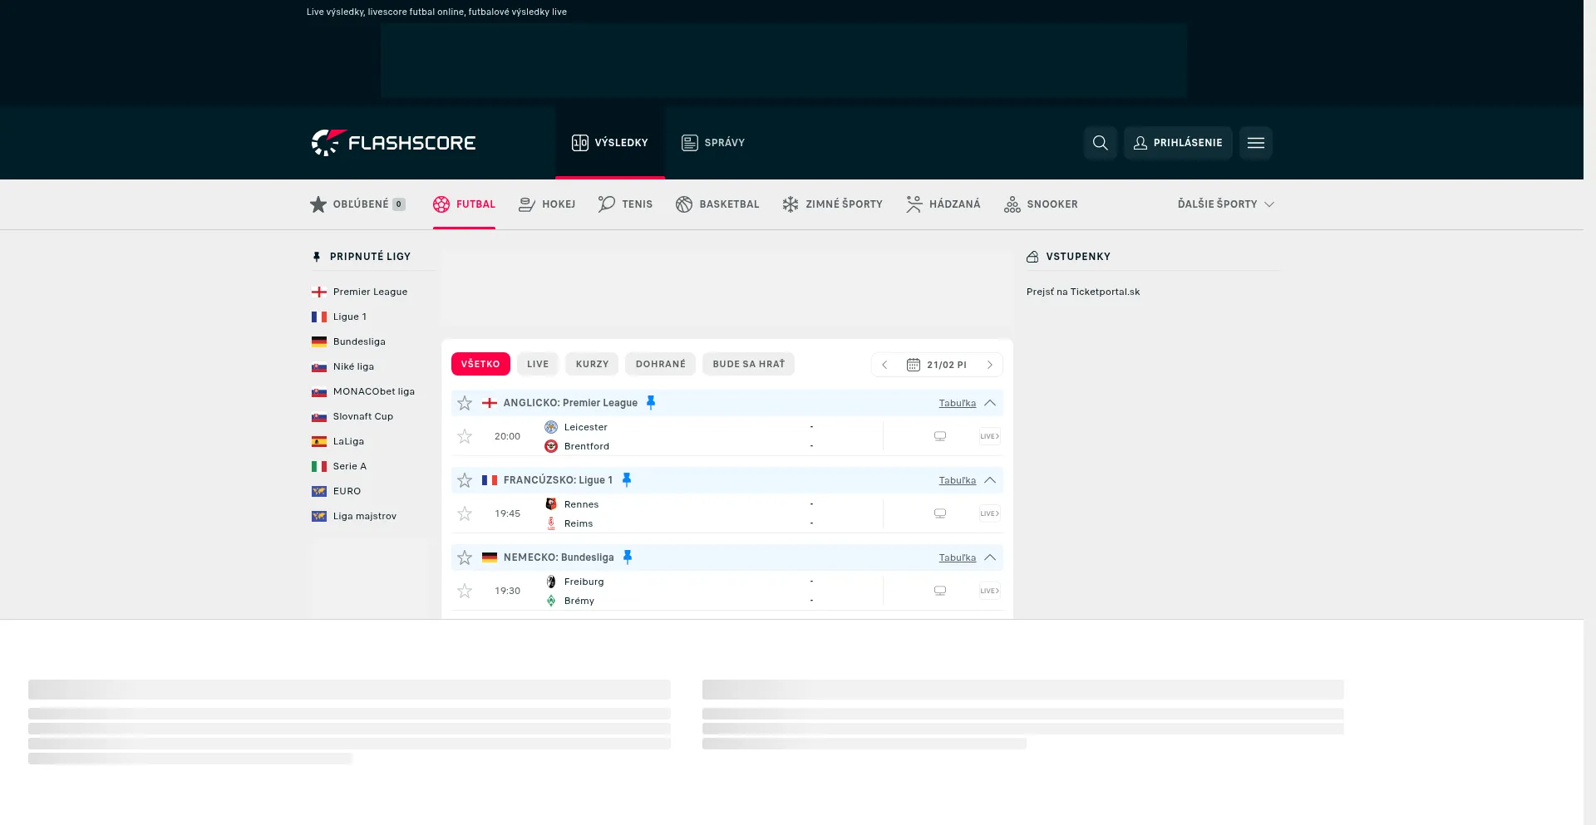Image resolution: width=1596 pixels, height=825 pixels.
Task: Click LIVE badge for Rennes vs Reims
Action: point(989,513)
